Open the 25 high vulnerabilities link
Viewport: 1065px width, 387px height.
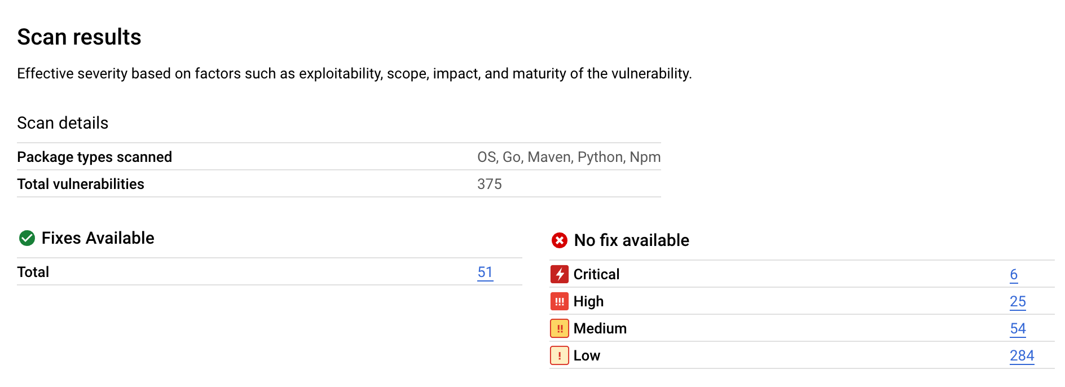(1018, 301)
